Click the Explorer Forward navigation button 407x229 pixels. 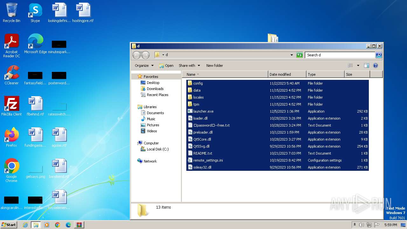145,55
